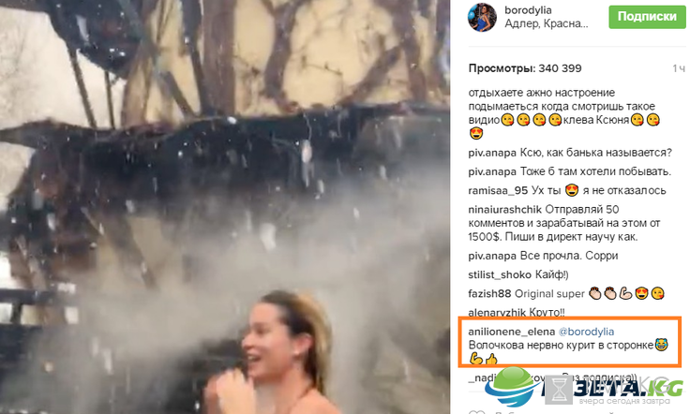Click the green Подписки button

coord(647,17)
